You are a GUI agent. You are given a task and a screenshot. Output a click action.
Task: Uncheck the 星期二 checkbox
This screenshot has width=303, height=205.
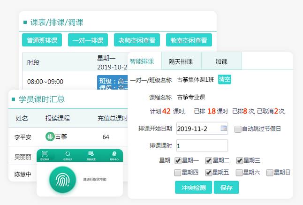click(209, 160)
